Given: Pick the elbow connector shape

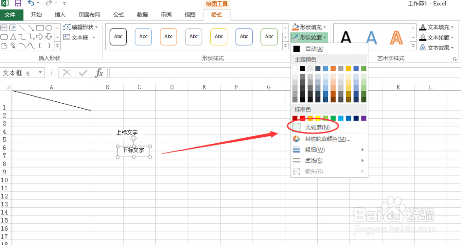Looking at the screenshot, I should [x=22, y=37].
